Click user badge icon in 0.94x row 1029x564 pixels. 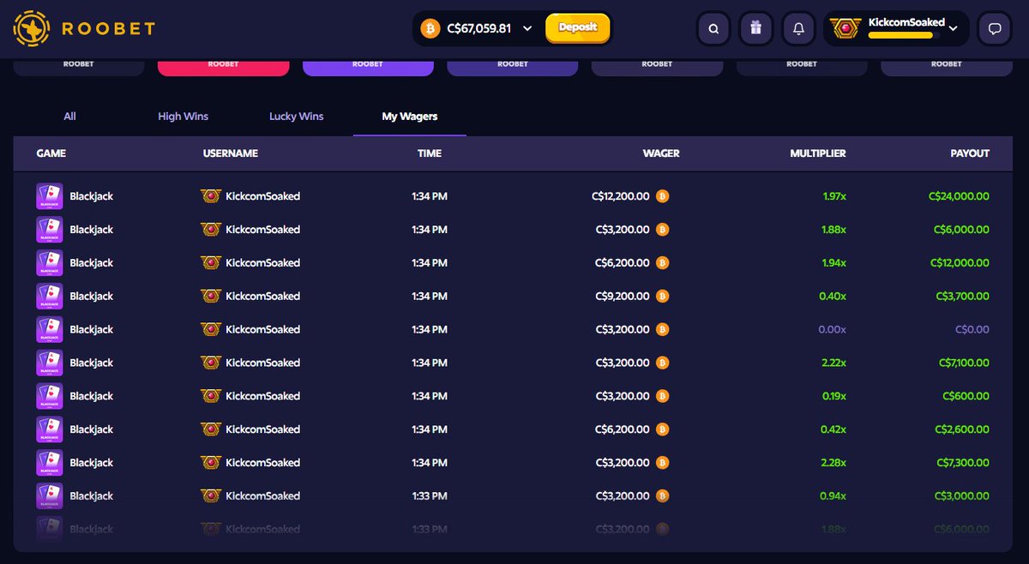(210, 496)
